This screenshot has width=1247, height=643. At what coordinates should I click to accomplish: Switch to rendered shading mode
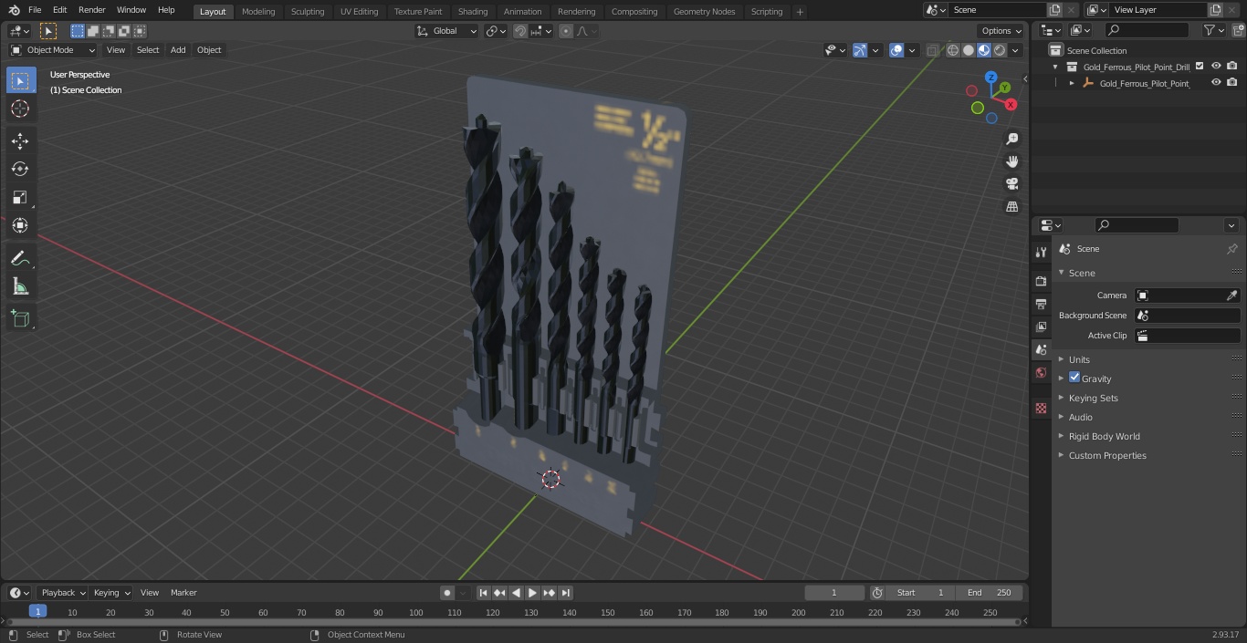tap(1000, 50)
